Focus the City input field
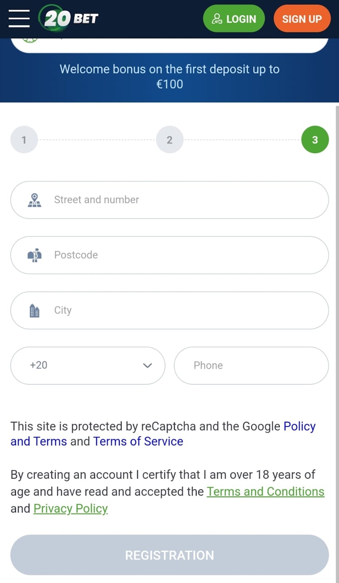The height and width of the screenshot is (583, 339). (169, 310)
